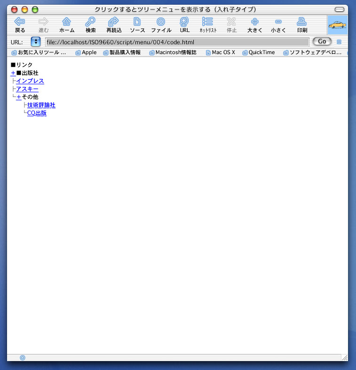The image size is (356, 370).
Task: Follow the CQ出版 link
Action: point(37,113)
